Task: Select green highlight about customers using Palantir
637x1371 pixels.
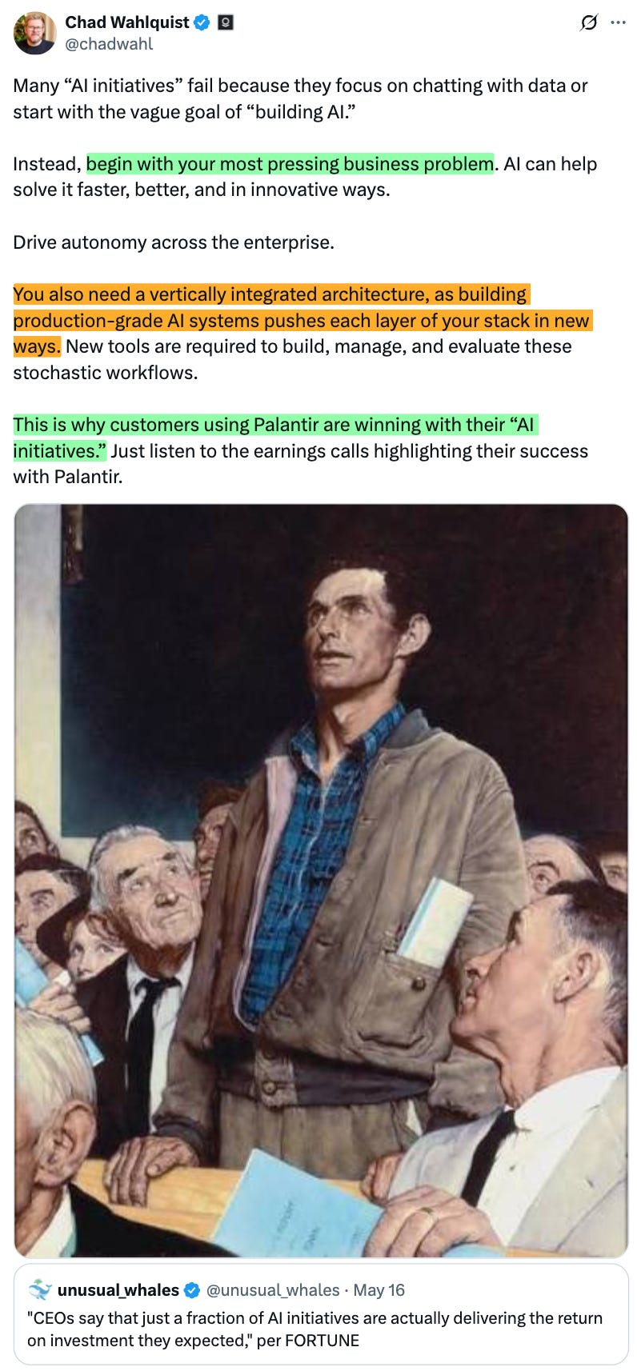Action: pos(275,438)
